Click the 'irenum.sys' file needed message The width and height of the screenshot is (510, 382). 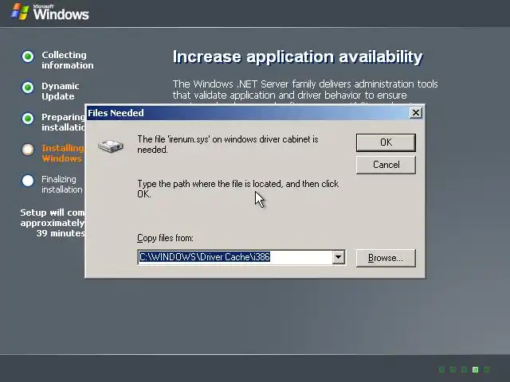pos(228,145)
